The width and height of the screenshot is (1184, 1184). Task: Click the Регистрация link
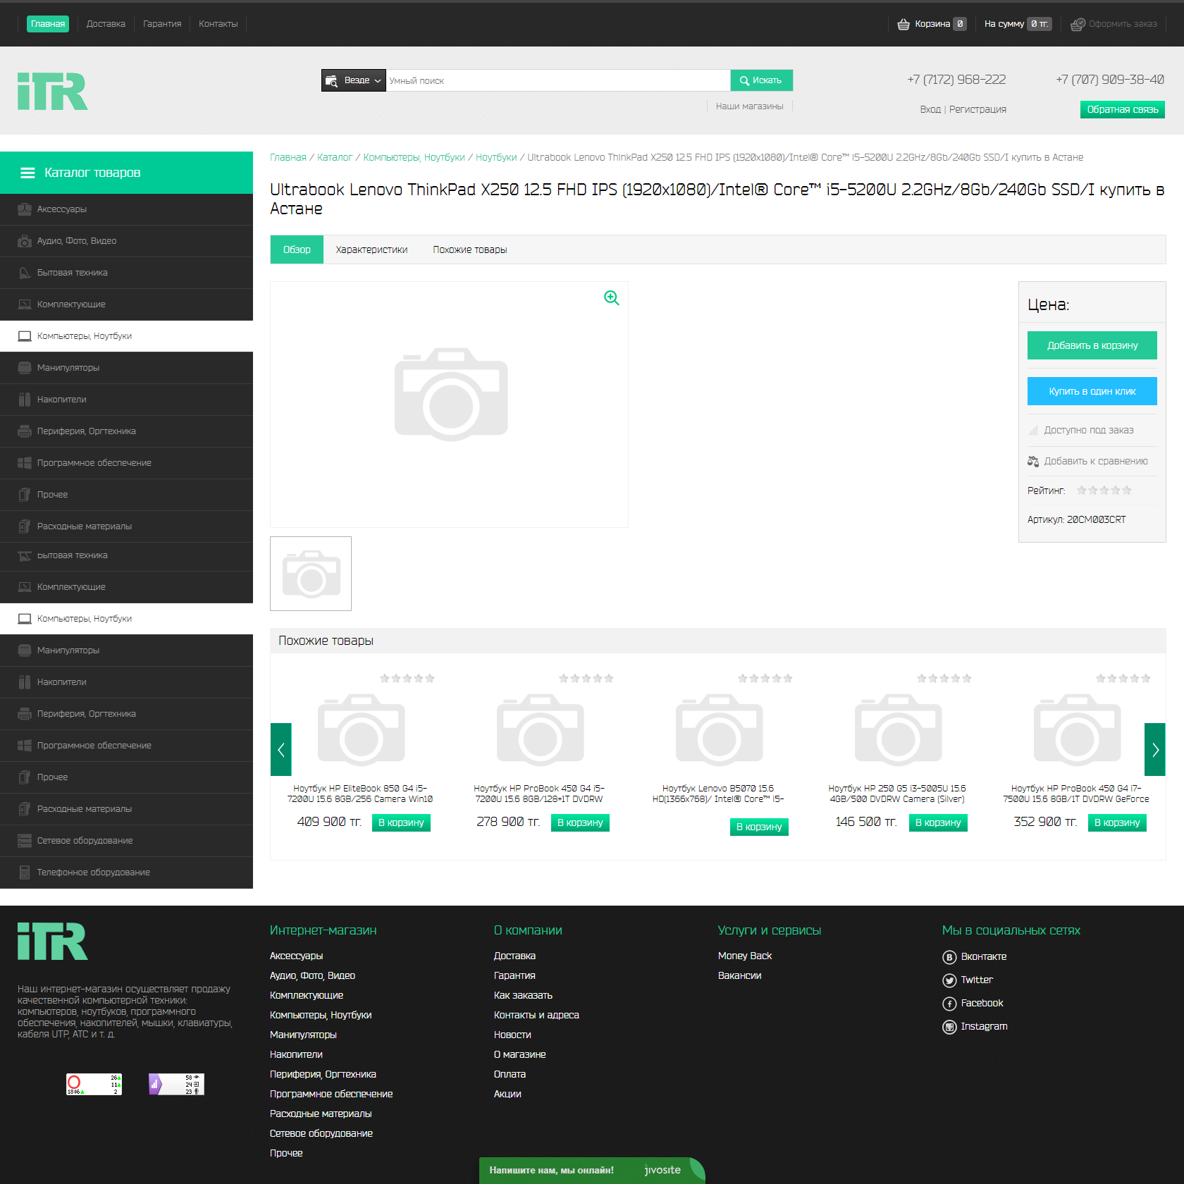click(978, 109)
